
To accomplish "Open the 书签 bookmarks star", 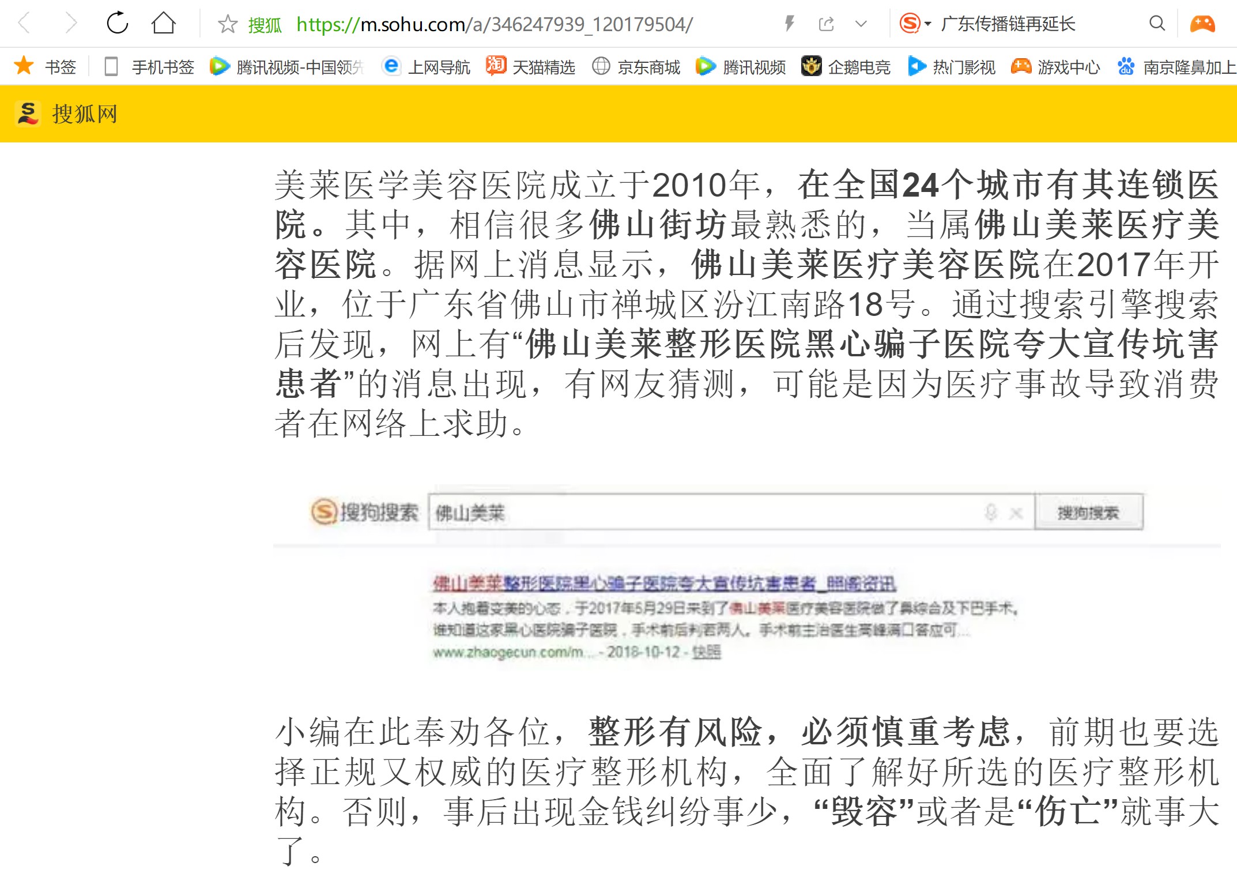I will pyautogui.click(x=45, y=67).
